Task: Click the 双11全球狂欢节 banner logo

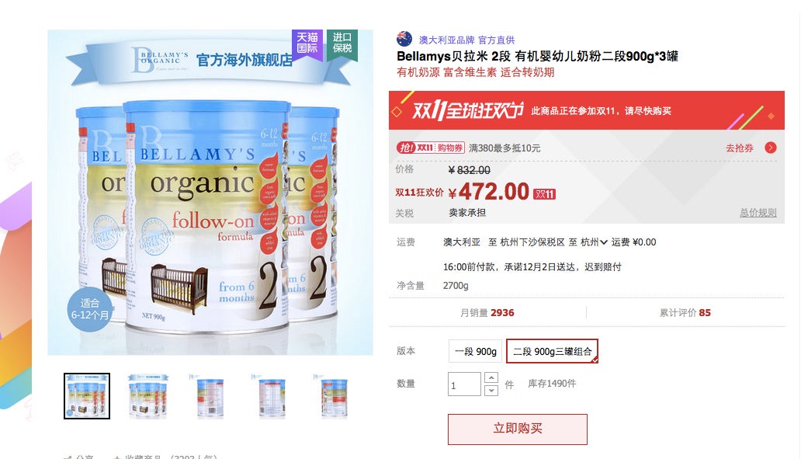Action: click(468, 110)
